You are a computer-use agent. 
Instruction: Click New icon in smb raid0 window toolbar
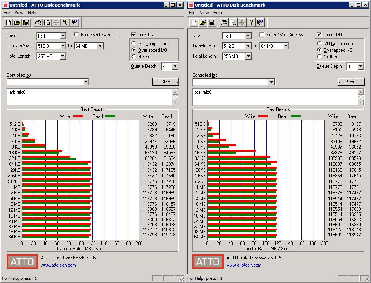click(8, 22)
